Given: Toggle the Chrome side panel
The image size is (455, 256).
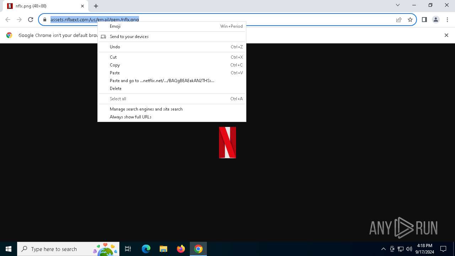Looking at the screenshot, I should (x=424, y=20).
